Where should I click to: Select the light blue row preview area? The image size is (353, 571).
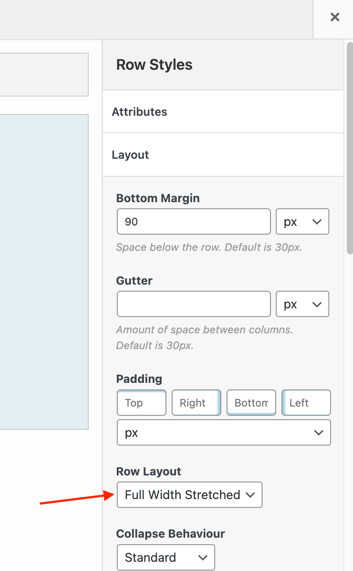(x=44, y=271)
